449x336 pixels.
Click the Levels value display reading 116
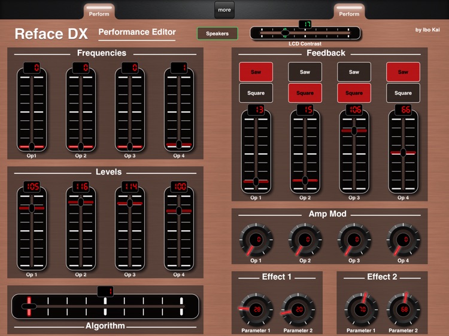click(81, 187)
